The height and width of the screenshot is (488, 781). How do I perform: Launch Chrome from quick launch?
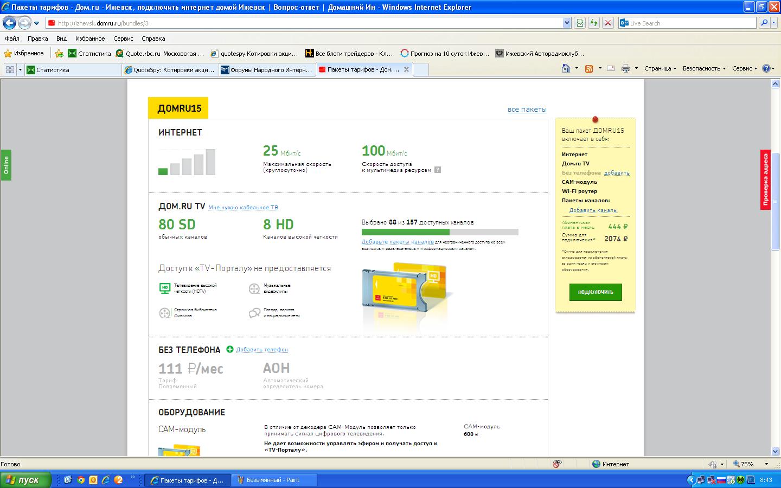point(81,480)
